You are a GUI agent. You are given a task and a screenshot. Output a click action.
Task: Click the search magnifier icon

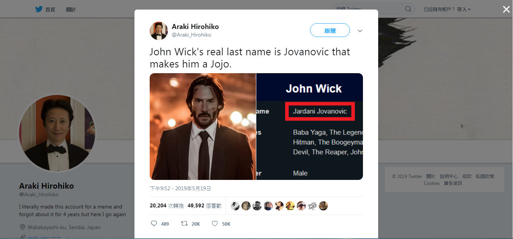[x=408, y=9]
